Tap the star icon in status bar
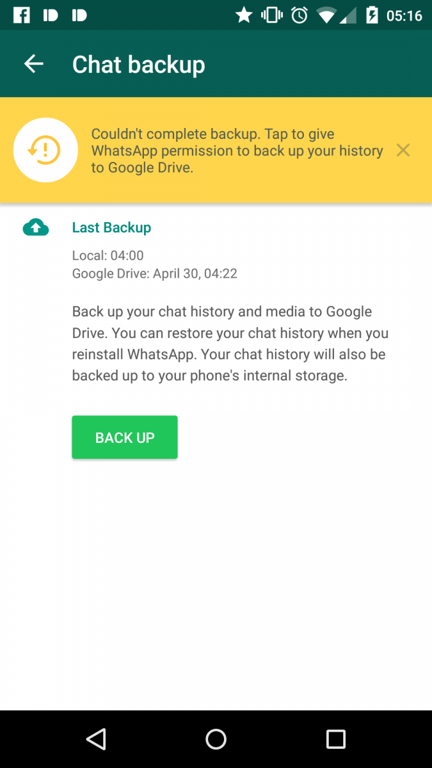 click(x=244, y=15)
